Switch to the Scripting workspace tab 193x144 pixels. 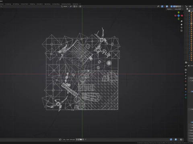[x=75, y=4]
